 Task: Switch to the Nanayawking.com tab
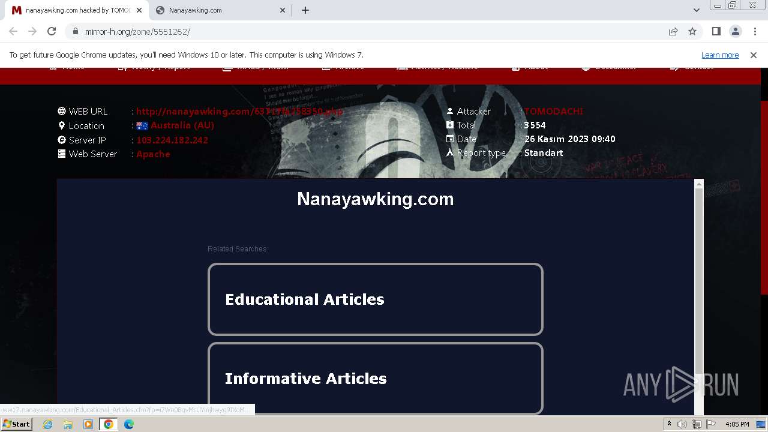tap(219, 10)
